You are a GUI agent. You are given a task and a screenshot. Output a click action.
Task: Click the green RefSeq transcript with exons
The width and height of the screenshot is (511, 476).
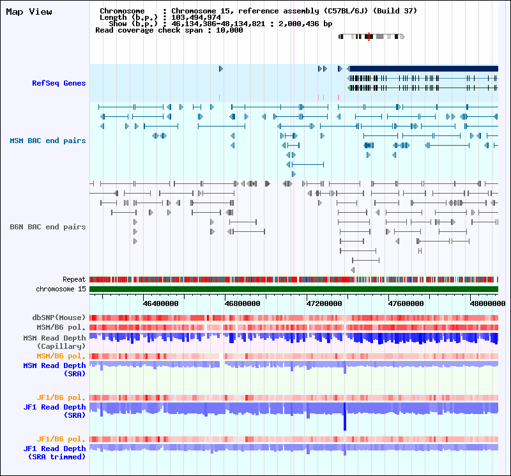click(x=423, y=88)
